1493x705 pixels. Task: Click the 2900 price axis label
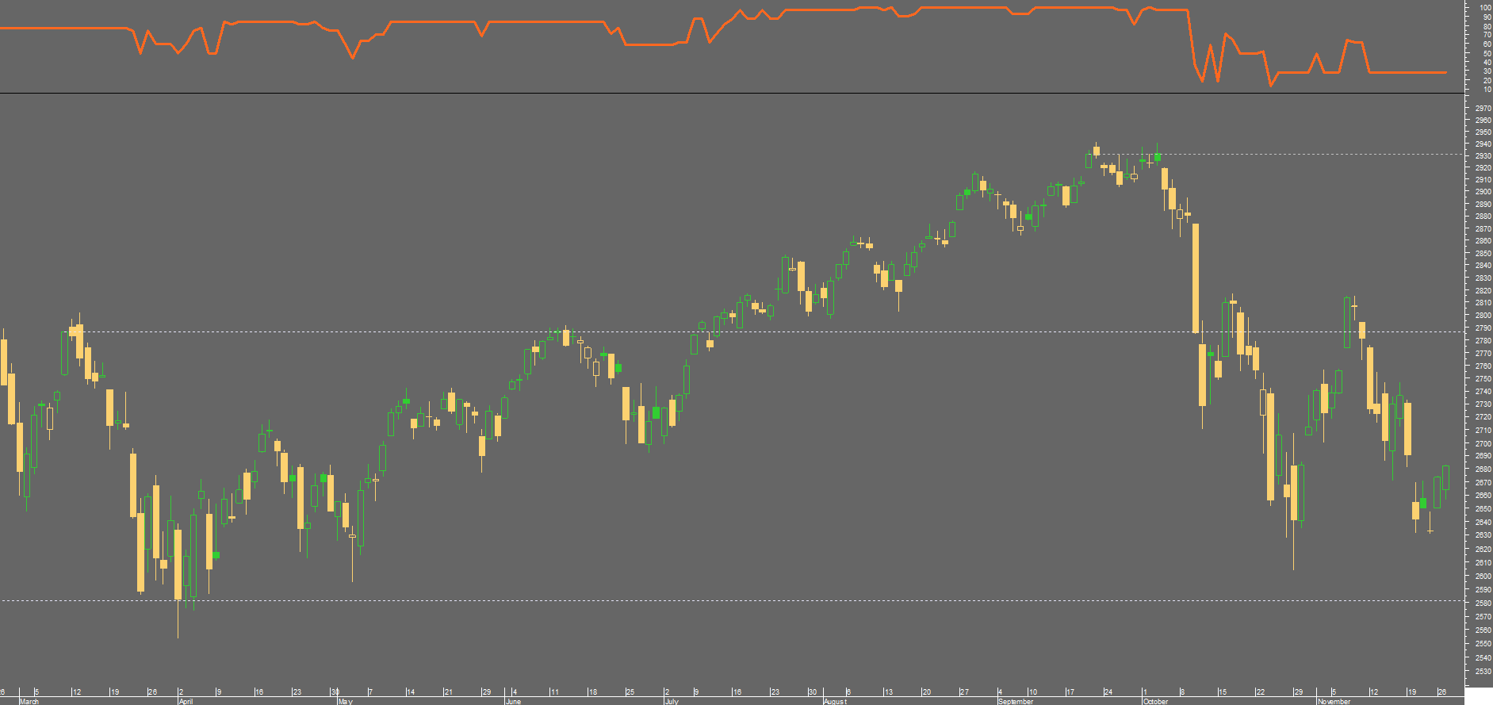(x=1483, y=192)
